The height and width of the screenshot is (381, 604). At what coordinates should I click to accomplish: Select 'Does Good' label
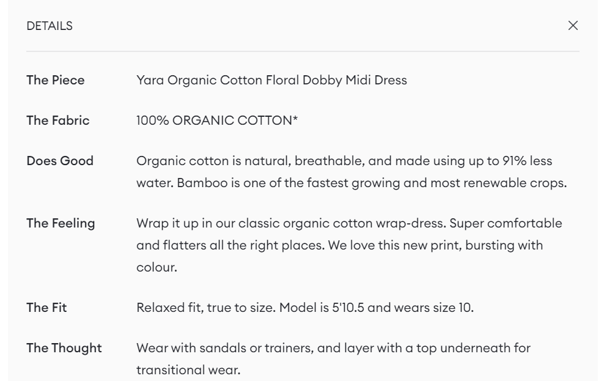click(x=60, y=161)
